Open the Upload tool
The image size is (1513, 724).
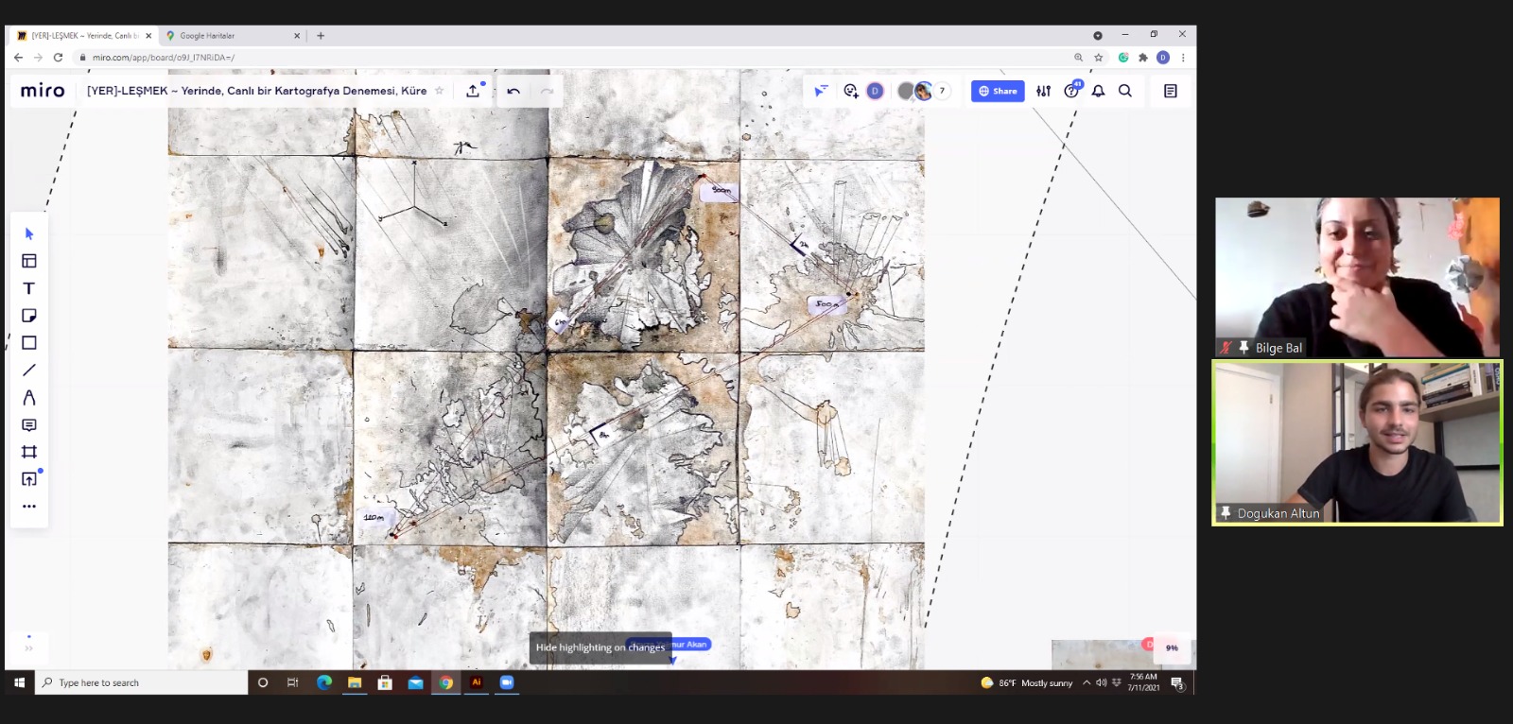click(x=29, y=479)
